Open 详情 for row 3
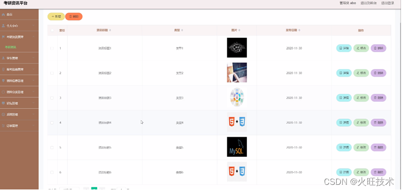 (x=344, y=98)
